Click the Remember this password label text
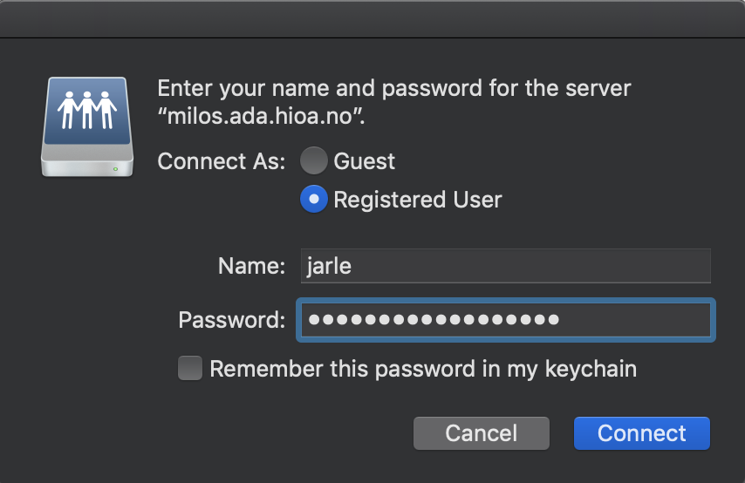This screenshot has height=483, width=745. coord(423,369)
